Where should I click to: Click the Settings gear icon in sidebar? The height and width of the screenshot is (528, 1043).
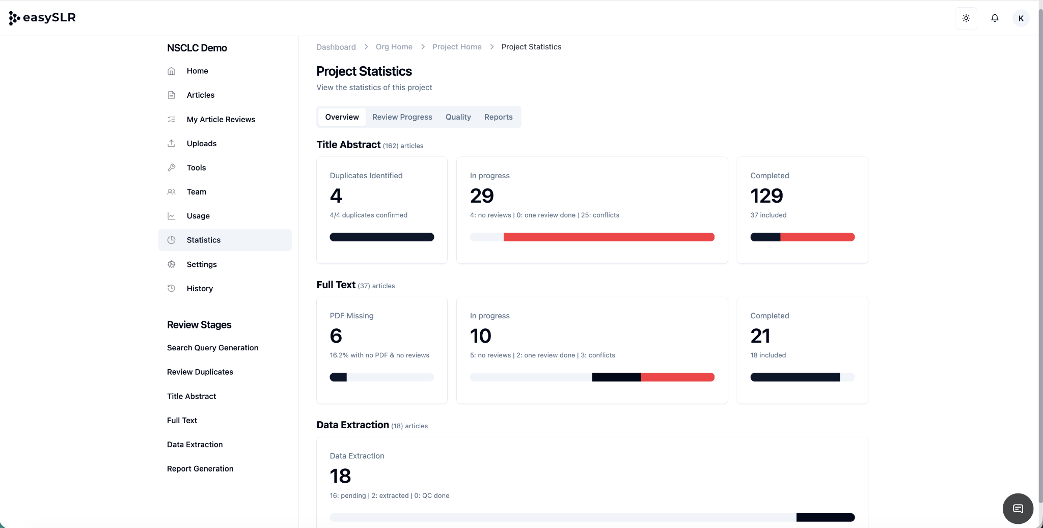pyautogui.click(x=172, y=264)
